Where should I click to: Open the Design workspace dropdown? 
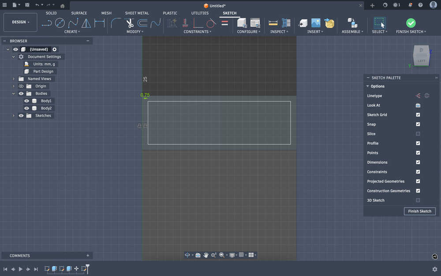[x=20, y=22]
